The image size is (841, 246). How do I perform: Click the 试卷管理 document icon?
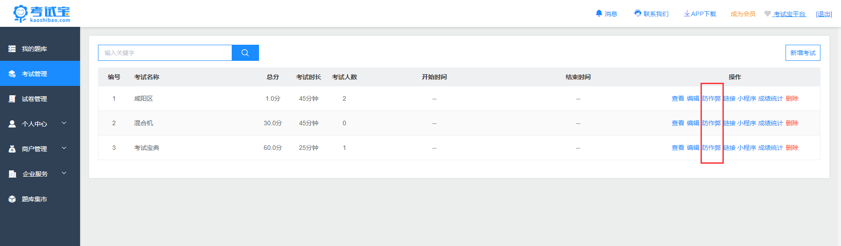[x=12, y=99]
